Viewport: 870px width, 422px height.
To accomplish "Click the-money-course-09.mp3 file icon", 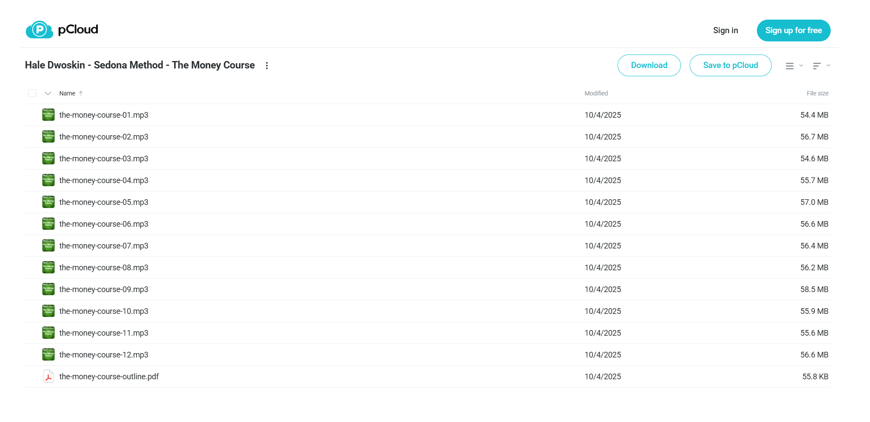I will click(48, 289).
